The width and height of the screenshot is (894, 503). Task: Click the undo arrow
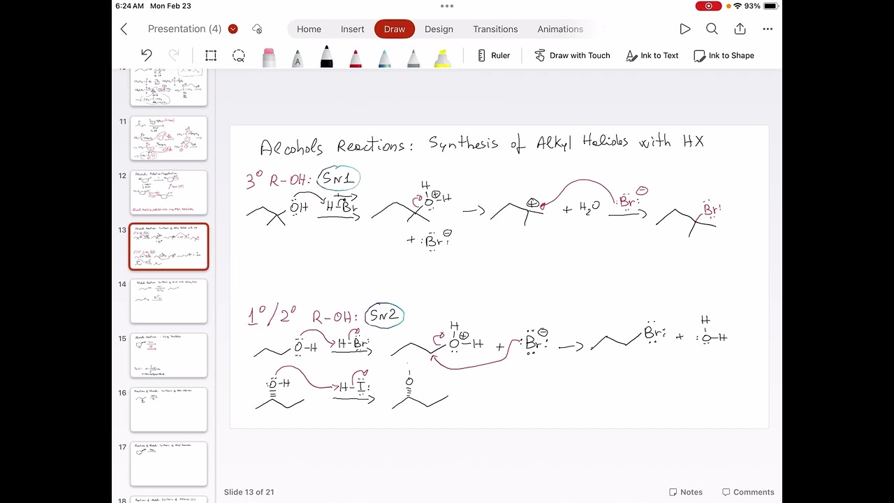coord(146,55)
